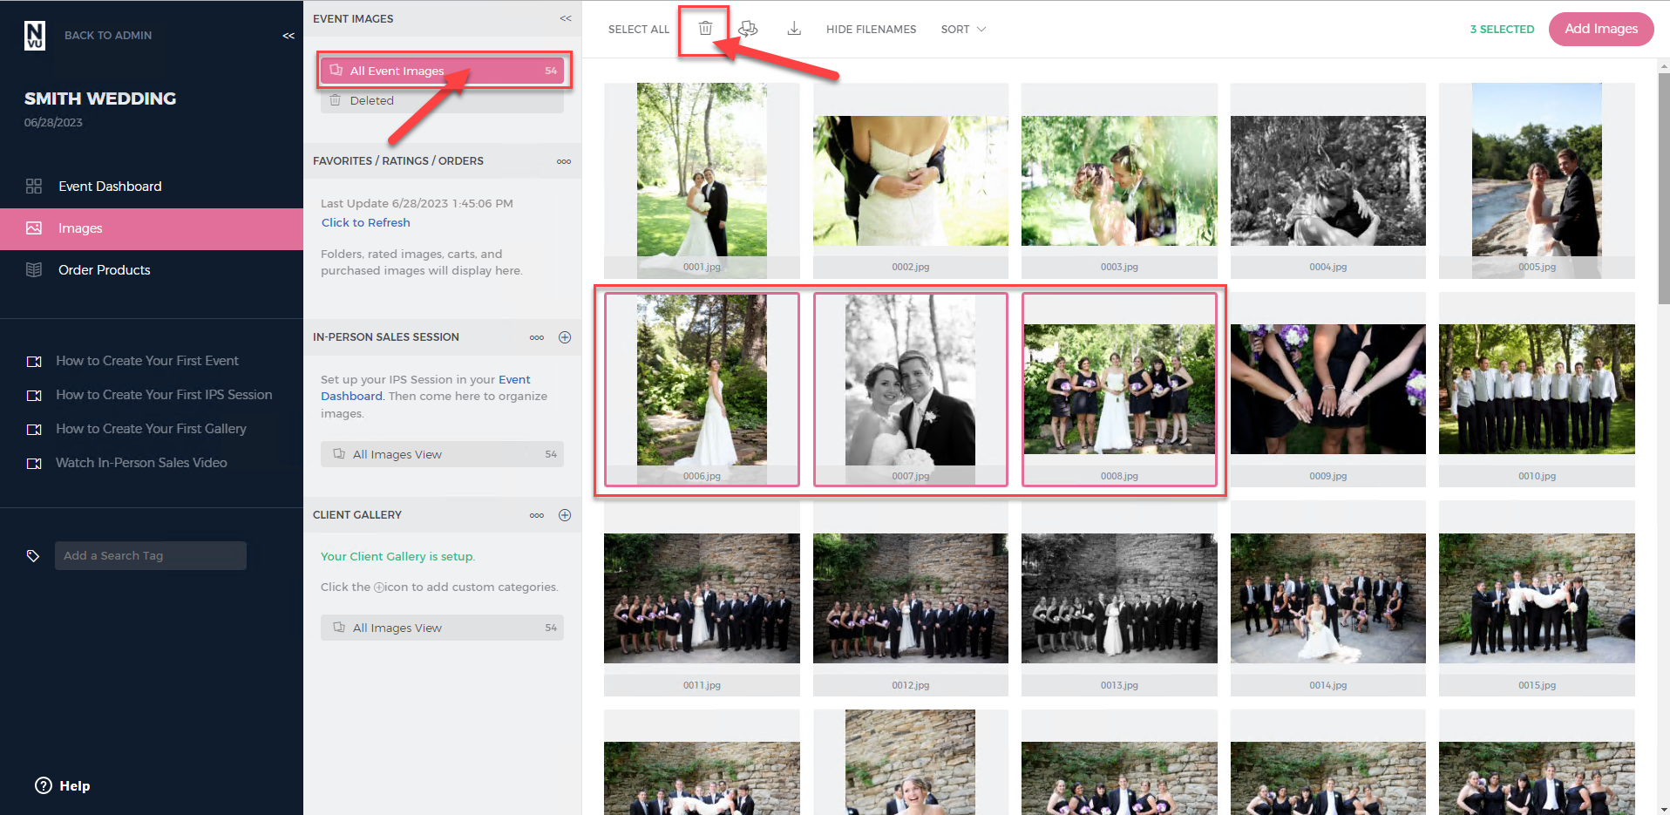Select thumbnail 0010.jpg
The width and height of the screenshot is (1670, 815).
[x=1537, y=390]
